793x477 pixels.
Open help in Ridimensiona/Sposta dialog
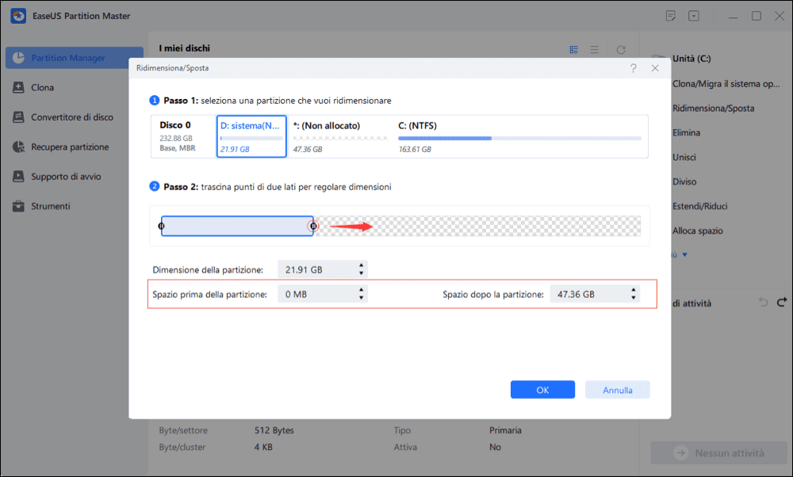tap(633, 68)
